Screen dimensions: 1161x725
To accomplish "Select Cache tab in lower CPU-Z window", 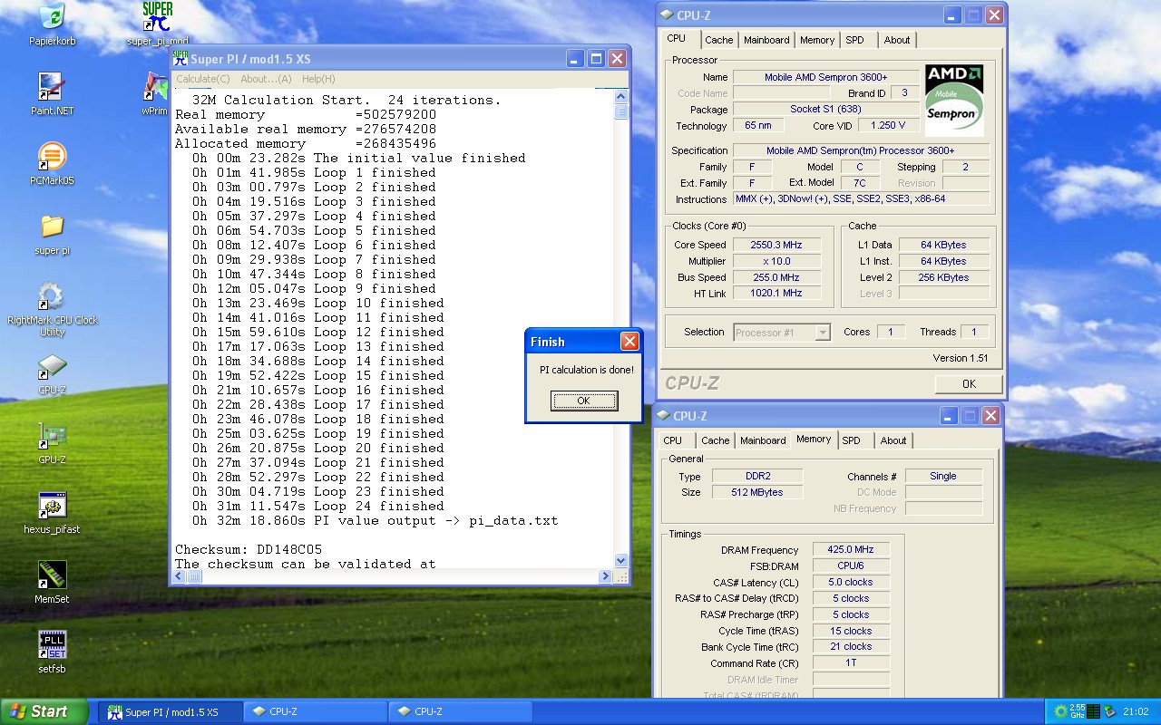I will pos(716,440).
